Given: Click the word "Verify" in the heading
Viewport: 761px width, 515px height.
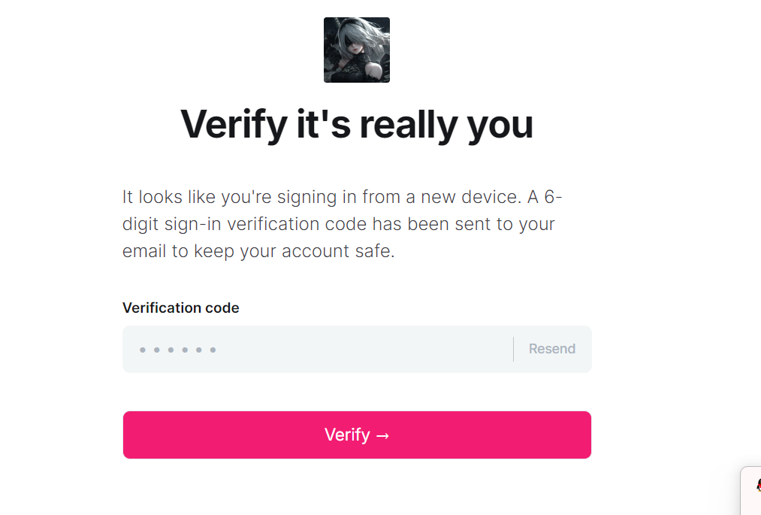Looking at the screenshot, I should click(x=233, y=124).
